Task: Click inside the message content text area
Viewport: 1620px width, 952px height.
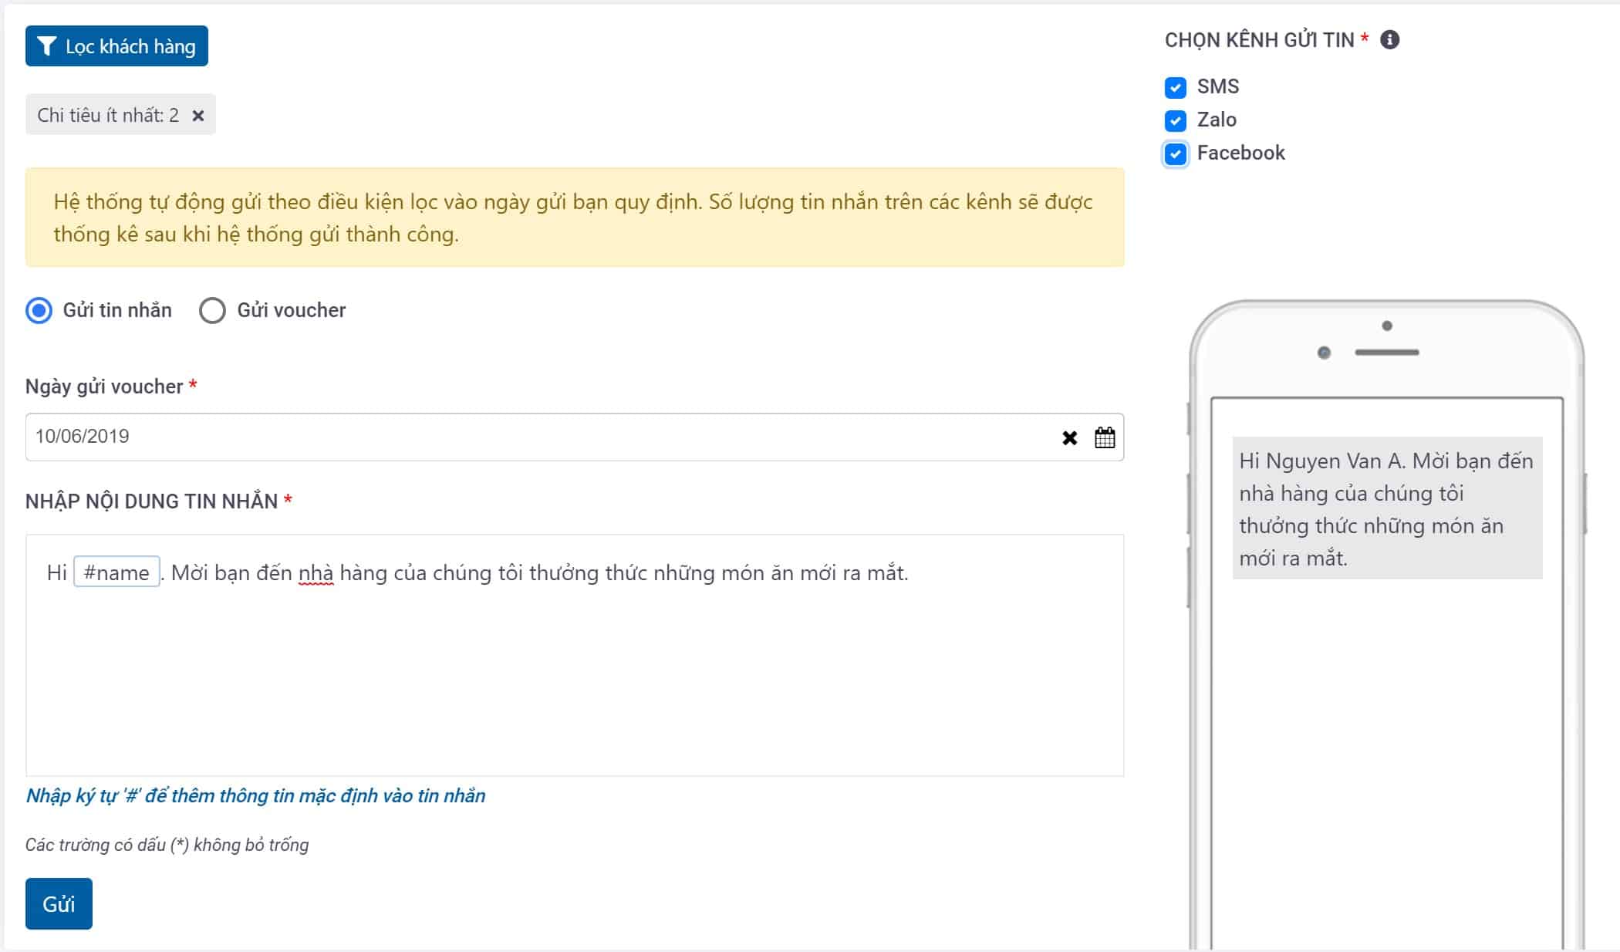Action: coord(575,655)
